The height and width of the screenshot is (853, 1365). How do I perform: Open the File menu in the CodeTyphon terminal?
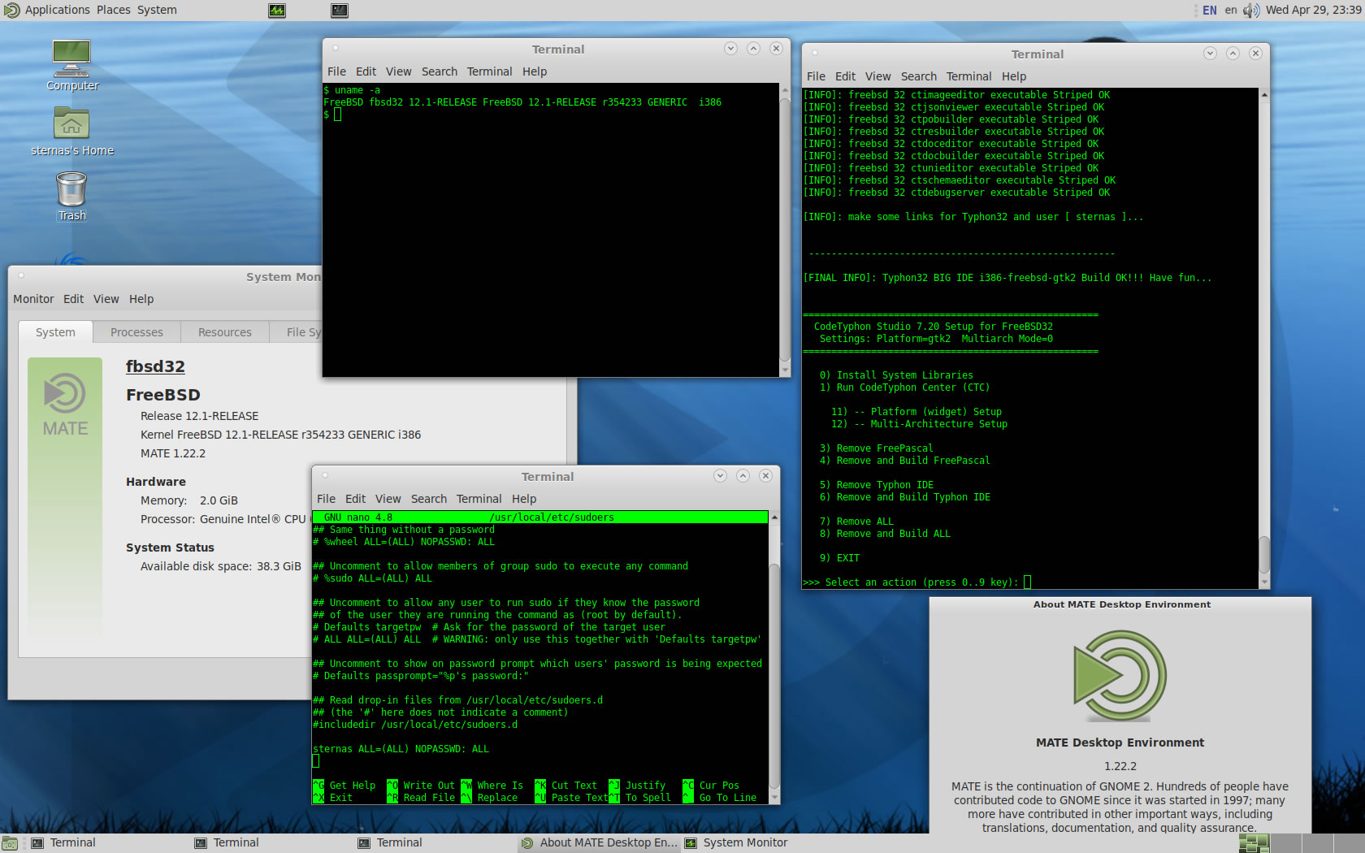[816, 76]
